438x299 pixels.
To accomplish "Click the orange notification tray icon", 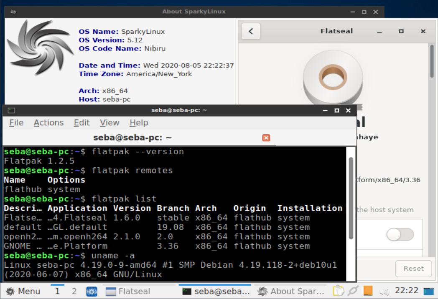I will tap(368, 291).
